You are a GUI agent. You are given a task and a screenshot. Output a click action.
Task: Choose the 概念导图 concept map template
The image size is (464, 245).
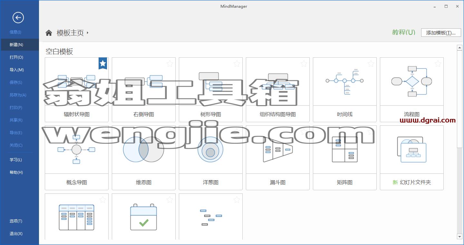click(77, 158)
